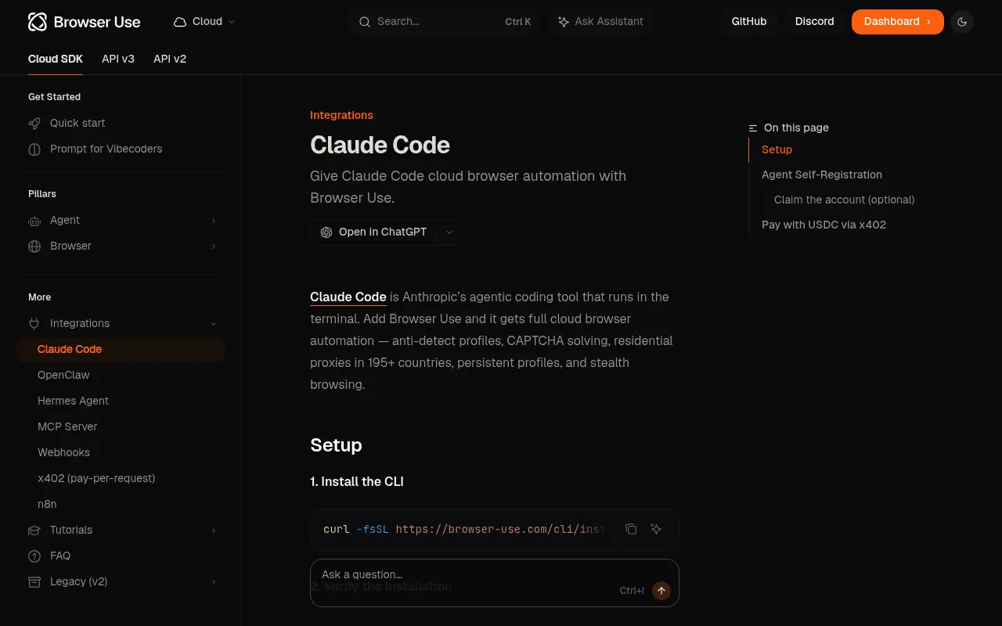Toggle dark mode with the moon icon
The width and height of the screenshot is (1002, 626).
click(x=962, y=22)
